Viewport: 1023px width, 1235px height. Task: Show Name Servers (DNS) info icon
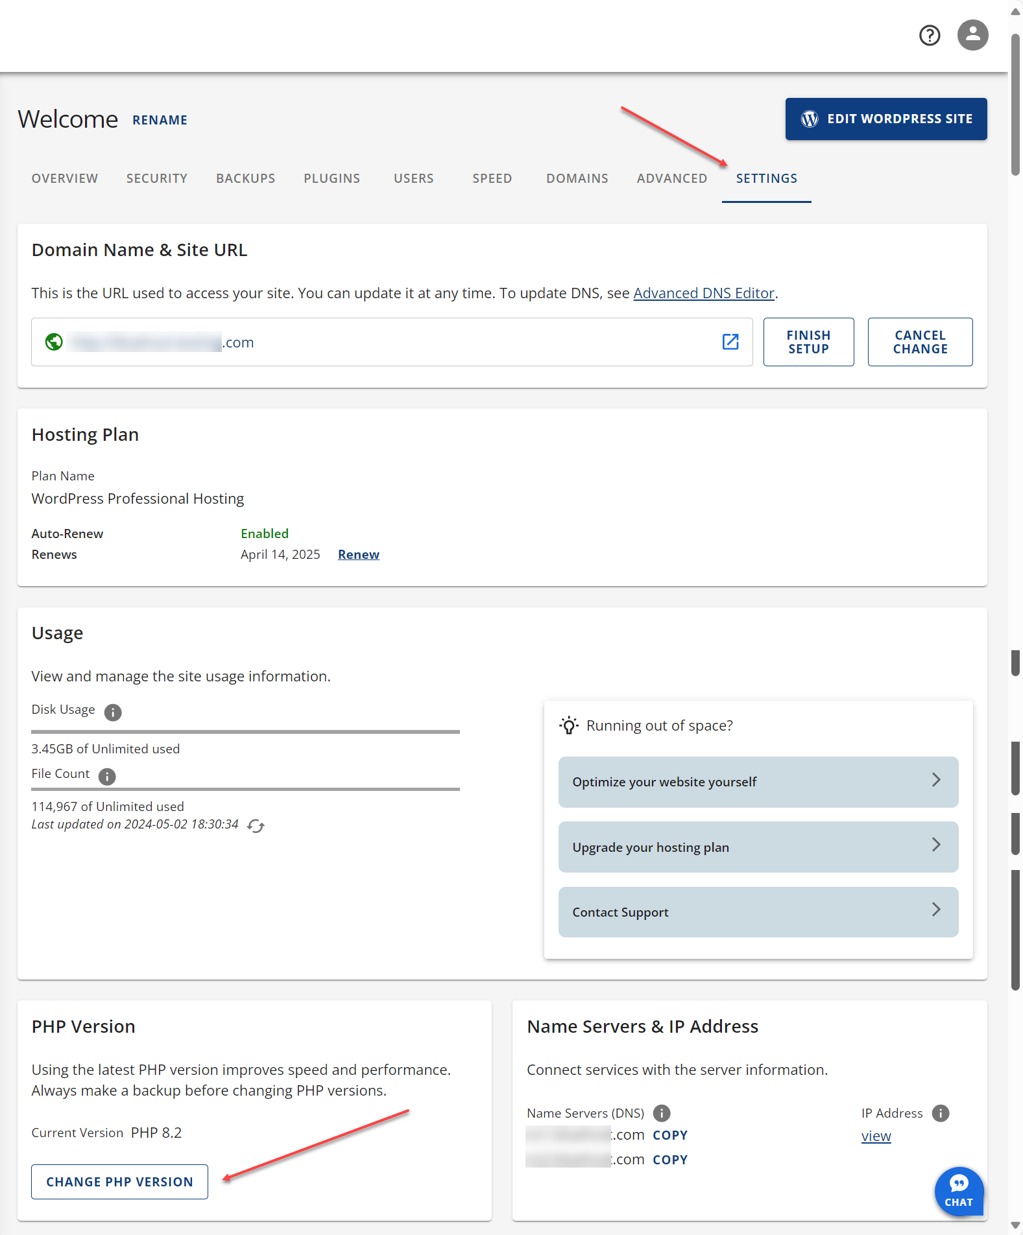pyautogui.click(x=662, y=1113)
